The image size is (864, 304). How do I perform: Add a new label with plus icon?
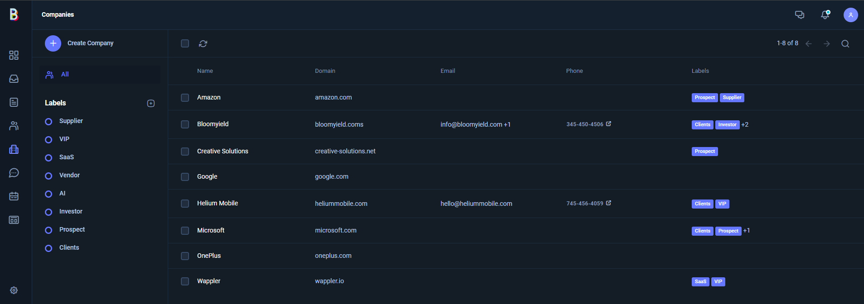pyautogui.click(x=151, y=104)
